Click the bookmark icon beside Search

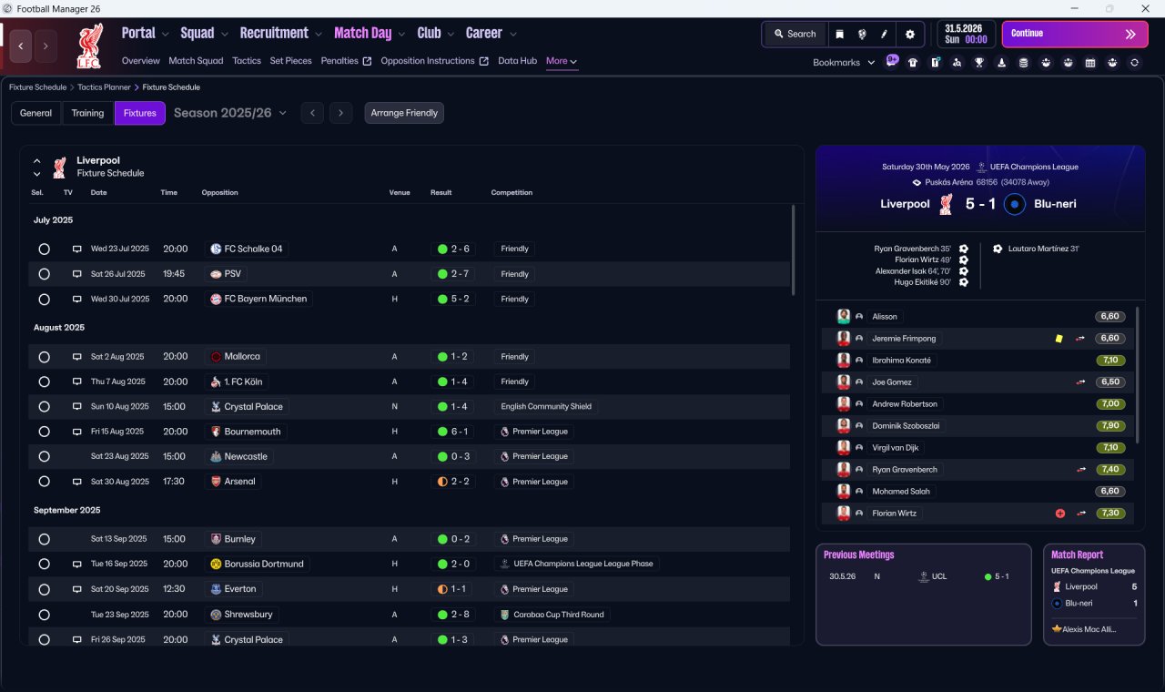tap(839, 34)
